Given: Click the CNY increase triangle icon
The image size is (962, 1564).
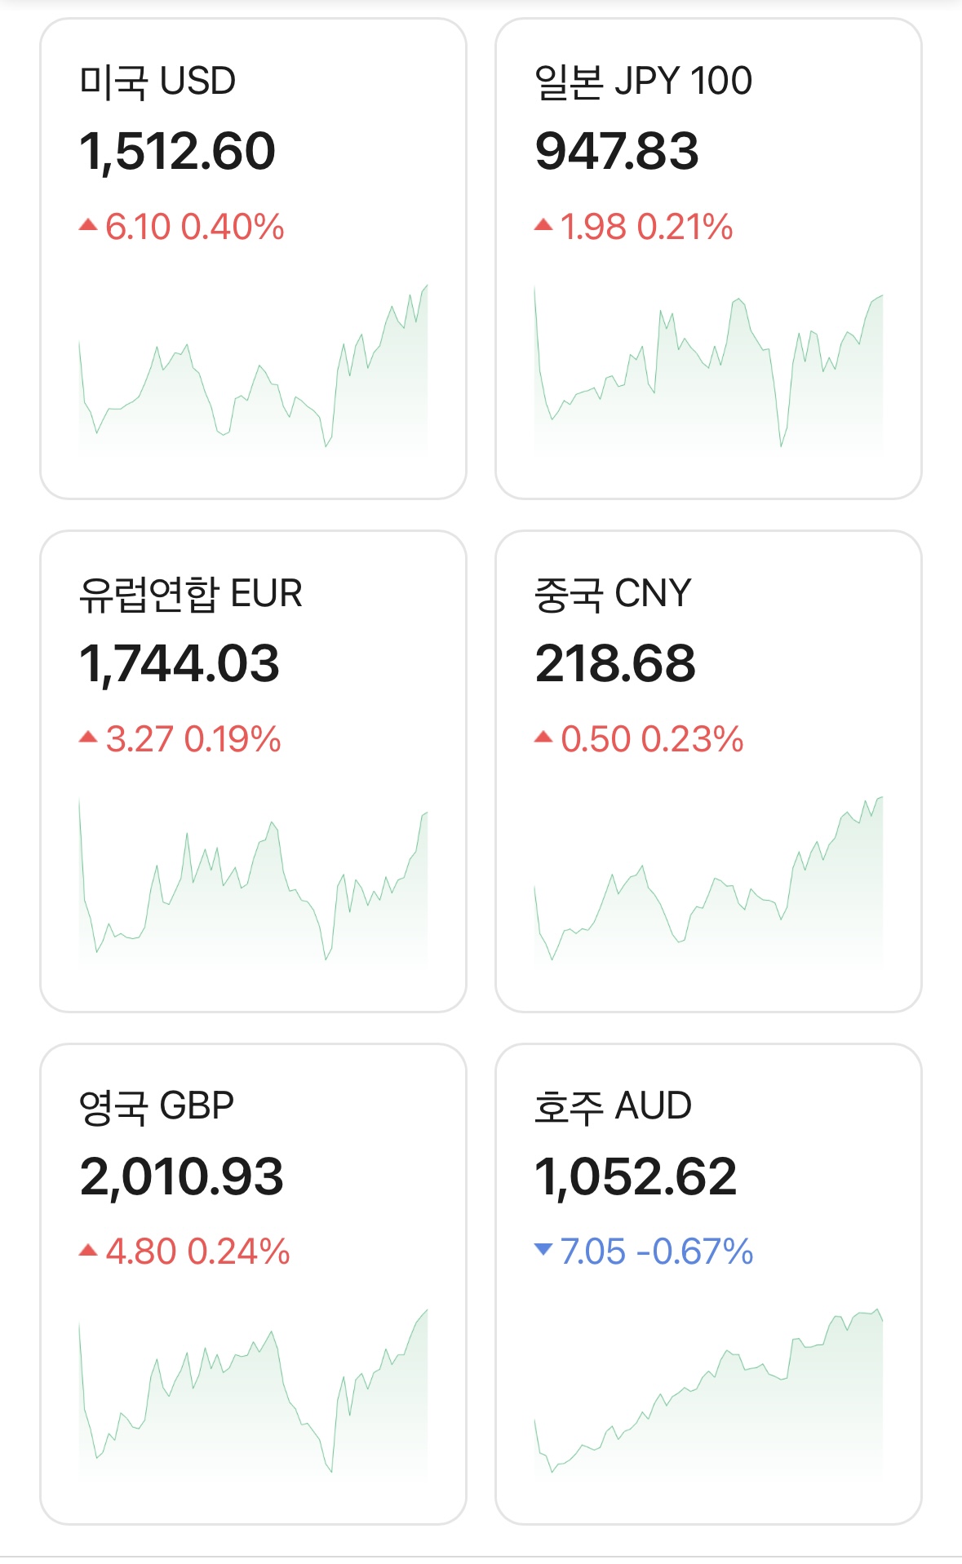Looking at the screenshot, I should (543, 738).
